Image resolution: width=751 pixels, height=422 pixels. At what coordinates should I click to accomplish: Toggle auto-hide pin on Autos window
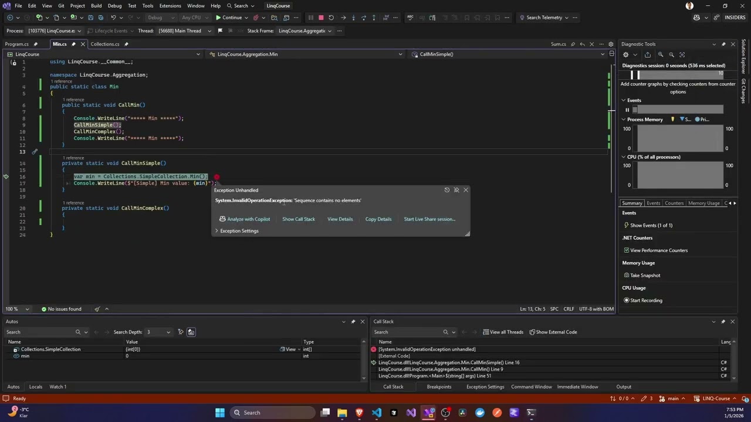coord(353,321)
